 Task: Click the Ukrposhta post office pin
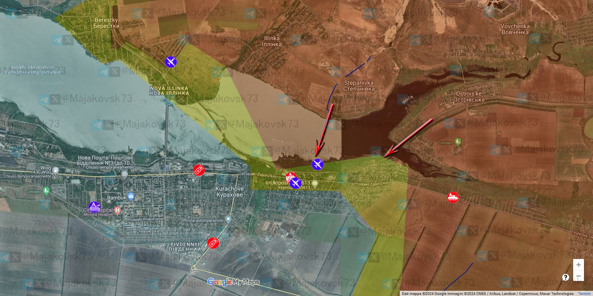coord(315,183)
